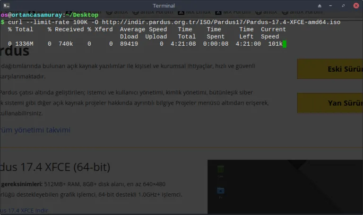Click the terminal app icon in title bar
Screen dimensions: 363x215
tap(6, 5)
